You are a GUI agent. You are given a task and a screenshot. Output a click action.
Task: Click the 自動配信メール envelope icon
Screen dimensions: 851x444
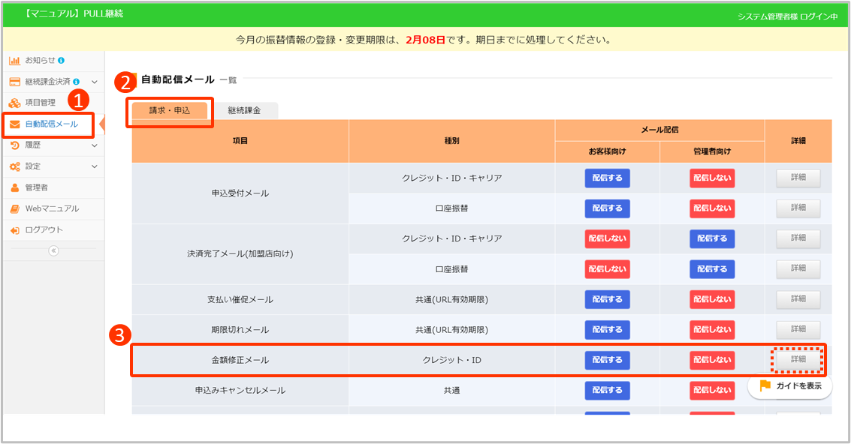[x=14, y=124]
